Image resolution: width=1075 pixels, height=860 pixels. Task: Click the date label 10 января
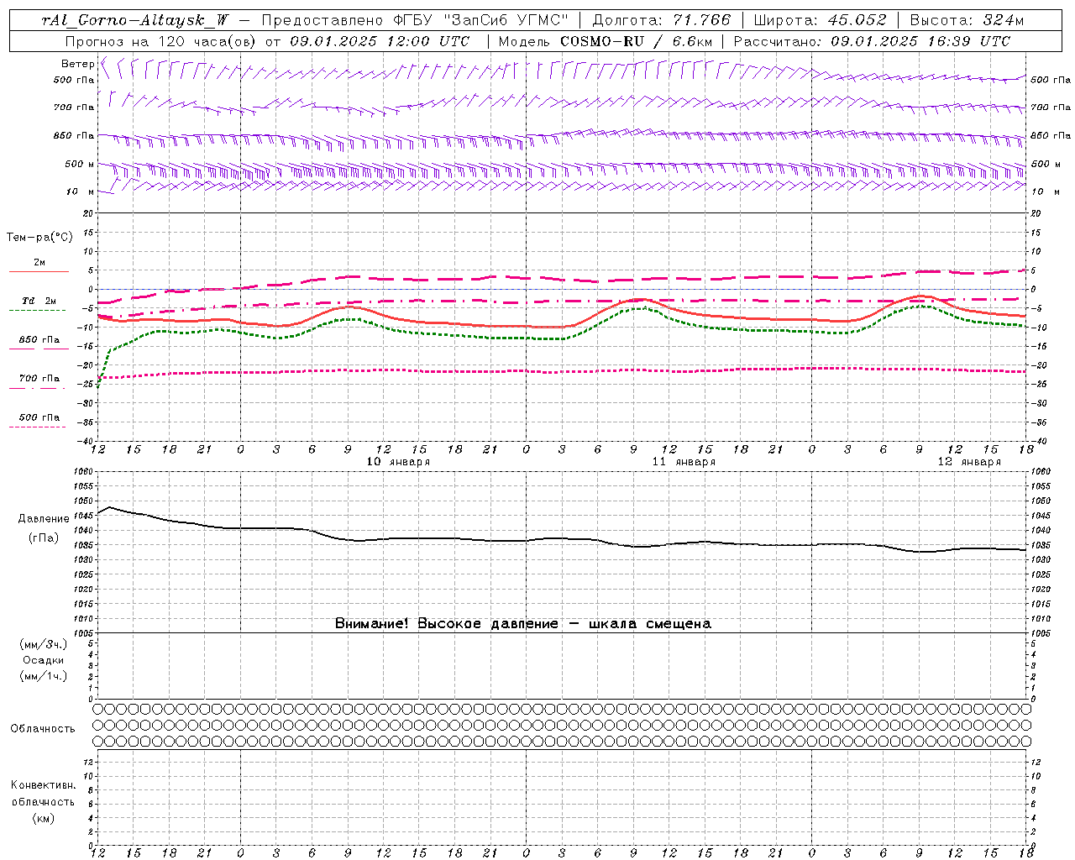(398, 462)
